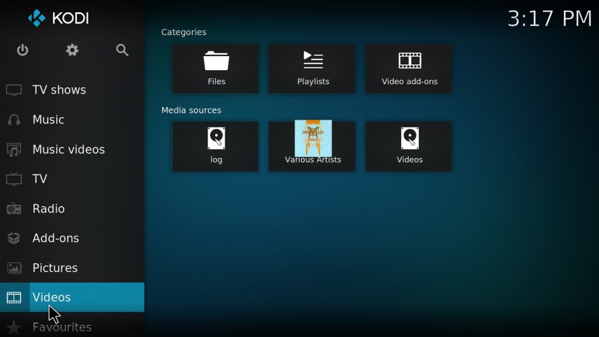Click the 3:17 PM clock display
Image resolution: width=599 pixels, height=337 pixels.
click(x=549, y=18)
